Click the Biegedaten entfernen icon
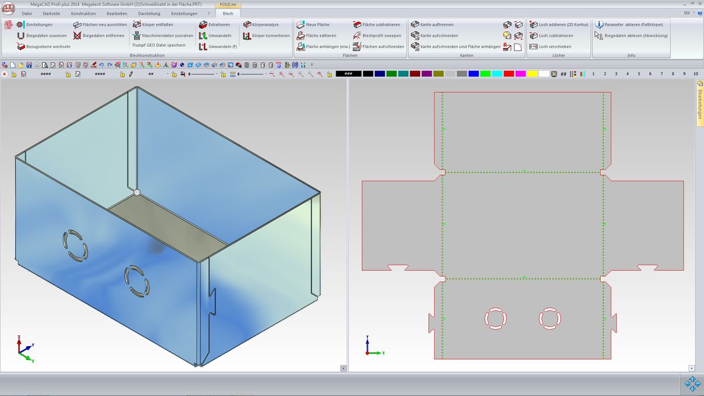The height and width of the screenshot is (396, 704). pyautogui.click(x=77, y=36)
